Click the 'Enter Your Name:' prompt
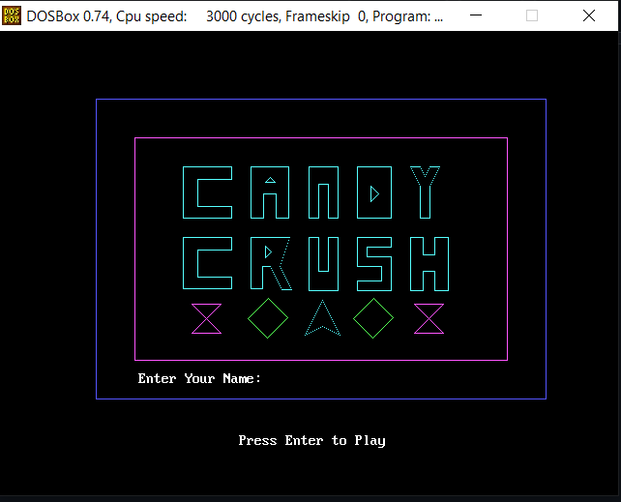Image resolution: width=621 pixels, height=502 pixels. point(199,378)
